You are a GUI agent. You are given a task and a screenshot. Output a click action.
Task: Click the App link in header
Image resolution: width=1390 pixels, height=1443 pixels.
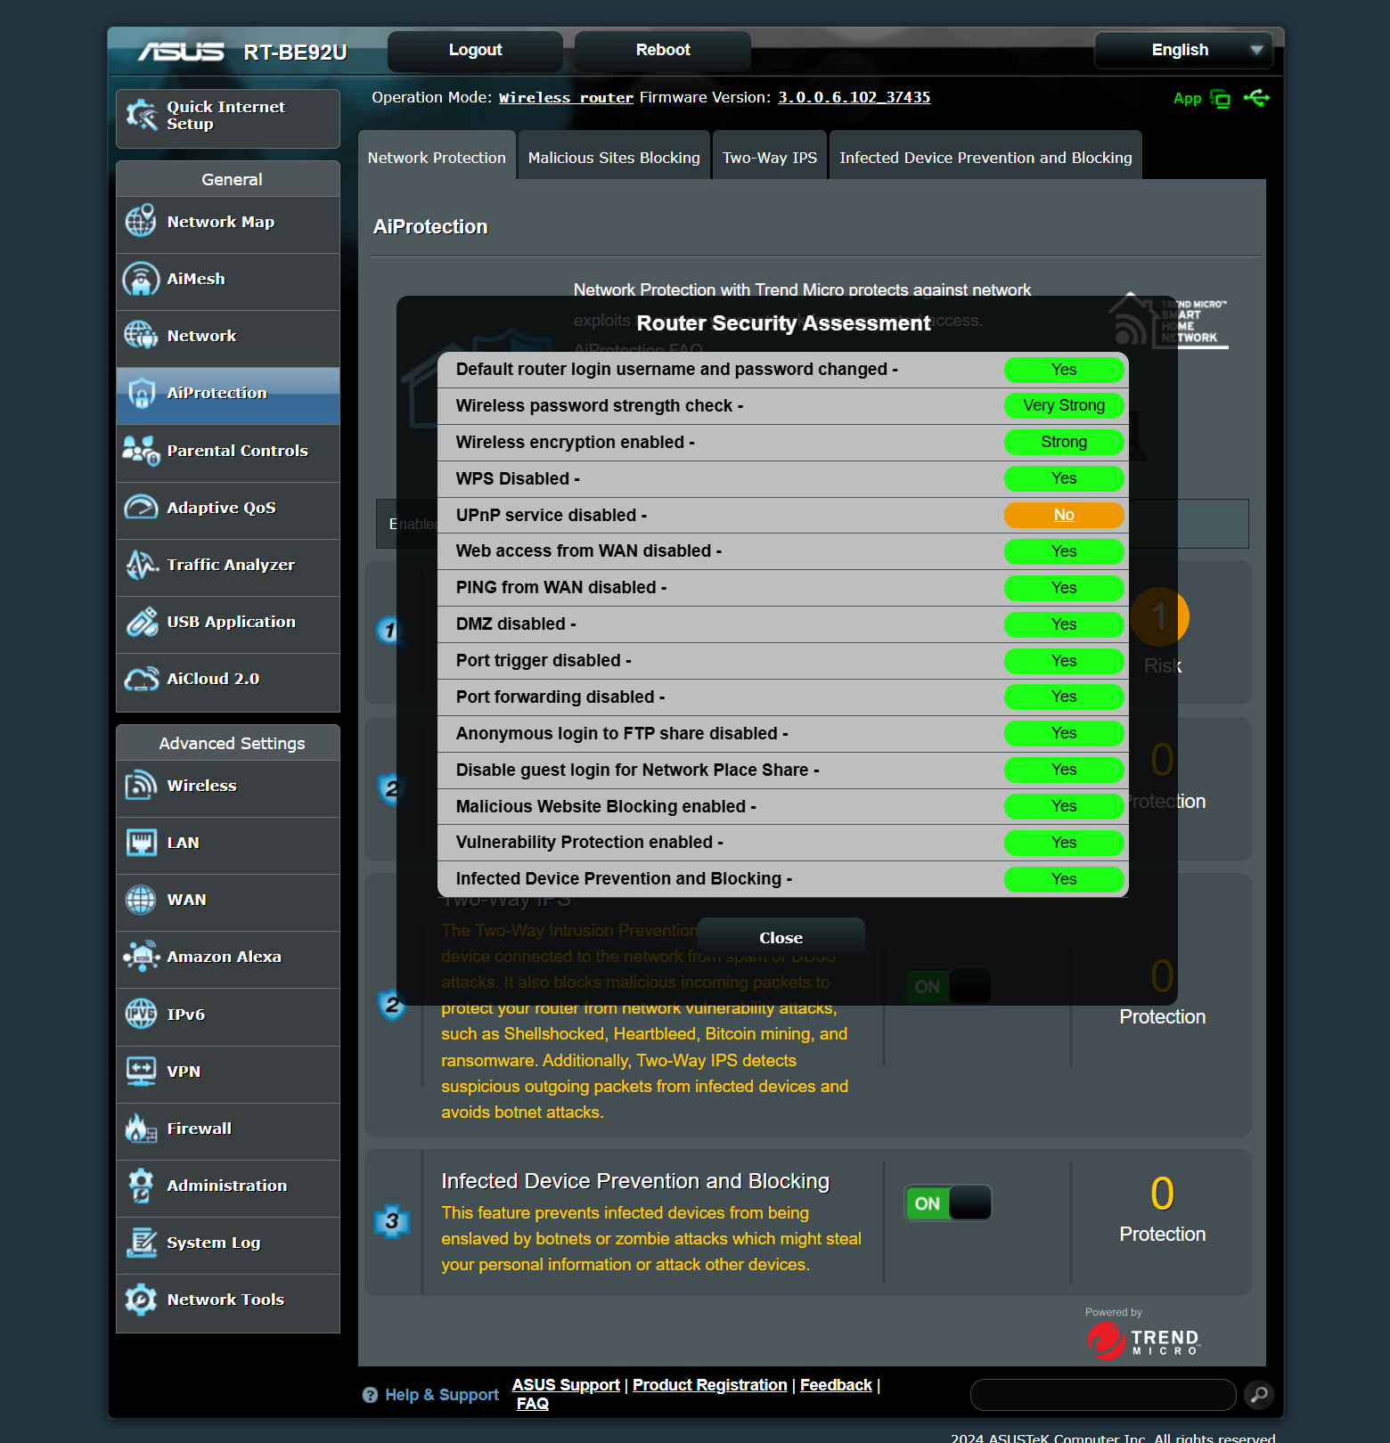tap(1188, 99)
